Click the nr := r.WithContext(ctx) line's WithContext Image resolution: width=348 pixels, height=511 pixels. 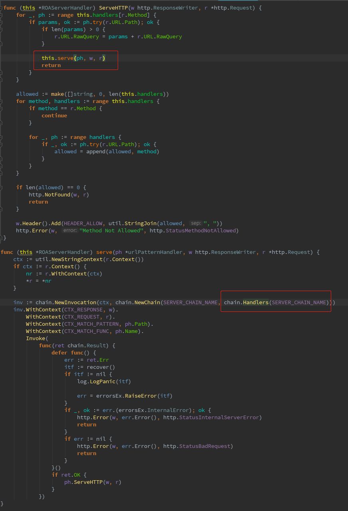point(69,273)
